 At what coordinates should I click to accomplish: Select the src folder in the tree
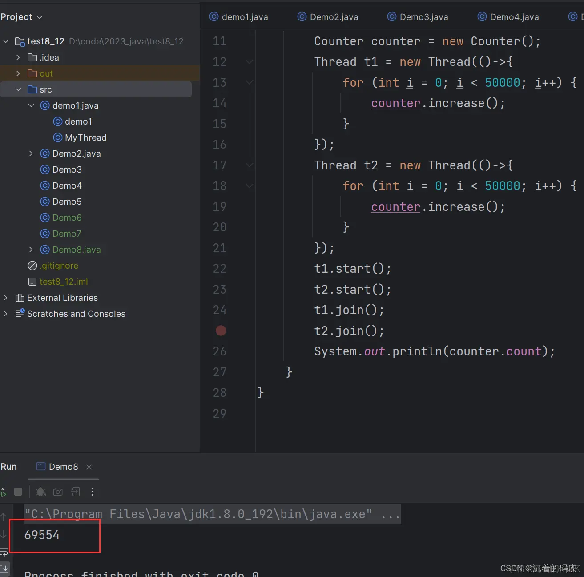pyautogui.click(x=96, y=89)
